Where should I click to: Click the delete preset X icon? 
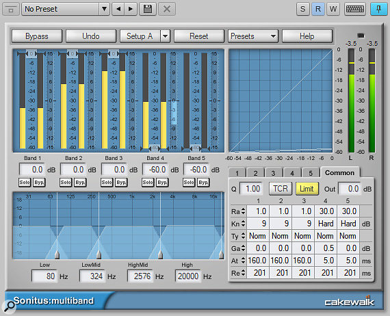[x=167, y=9]
